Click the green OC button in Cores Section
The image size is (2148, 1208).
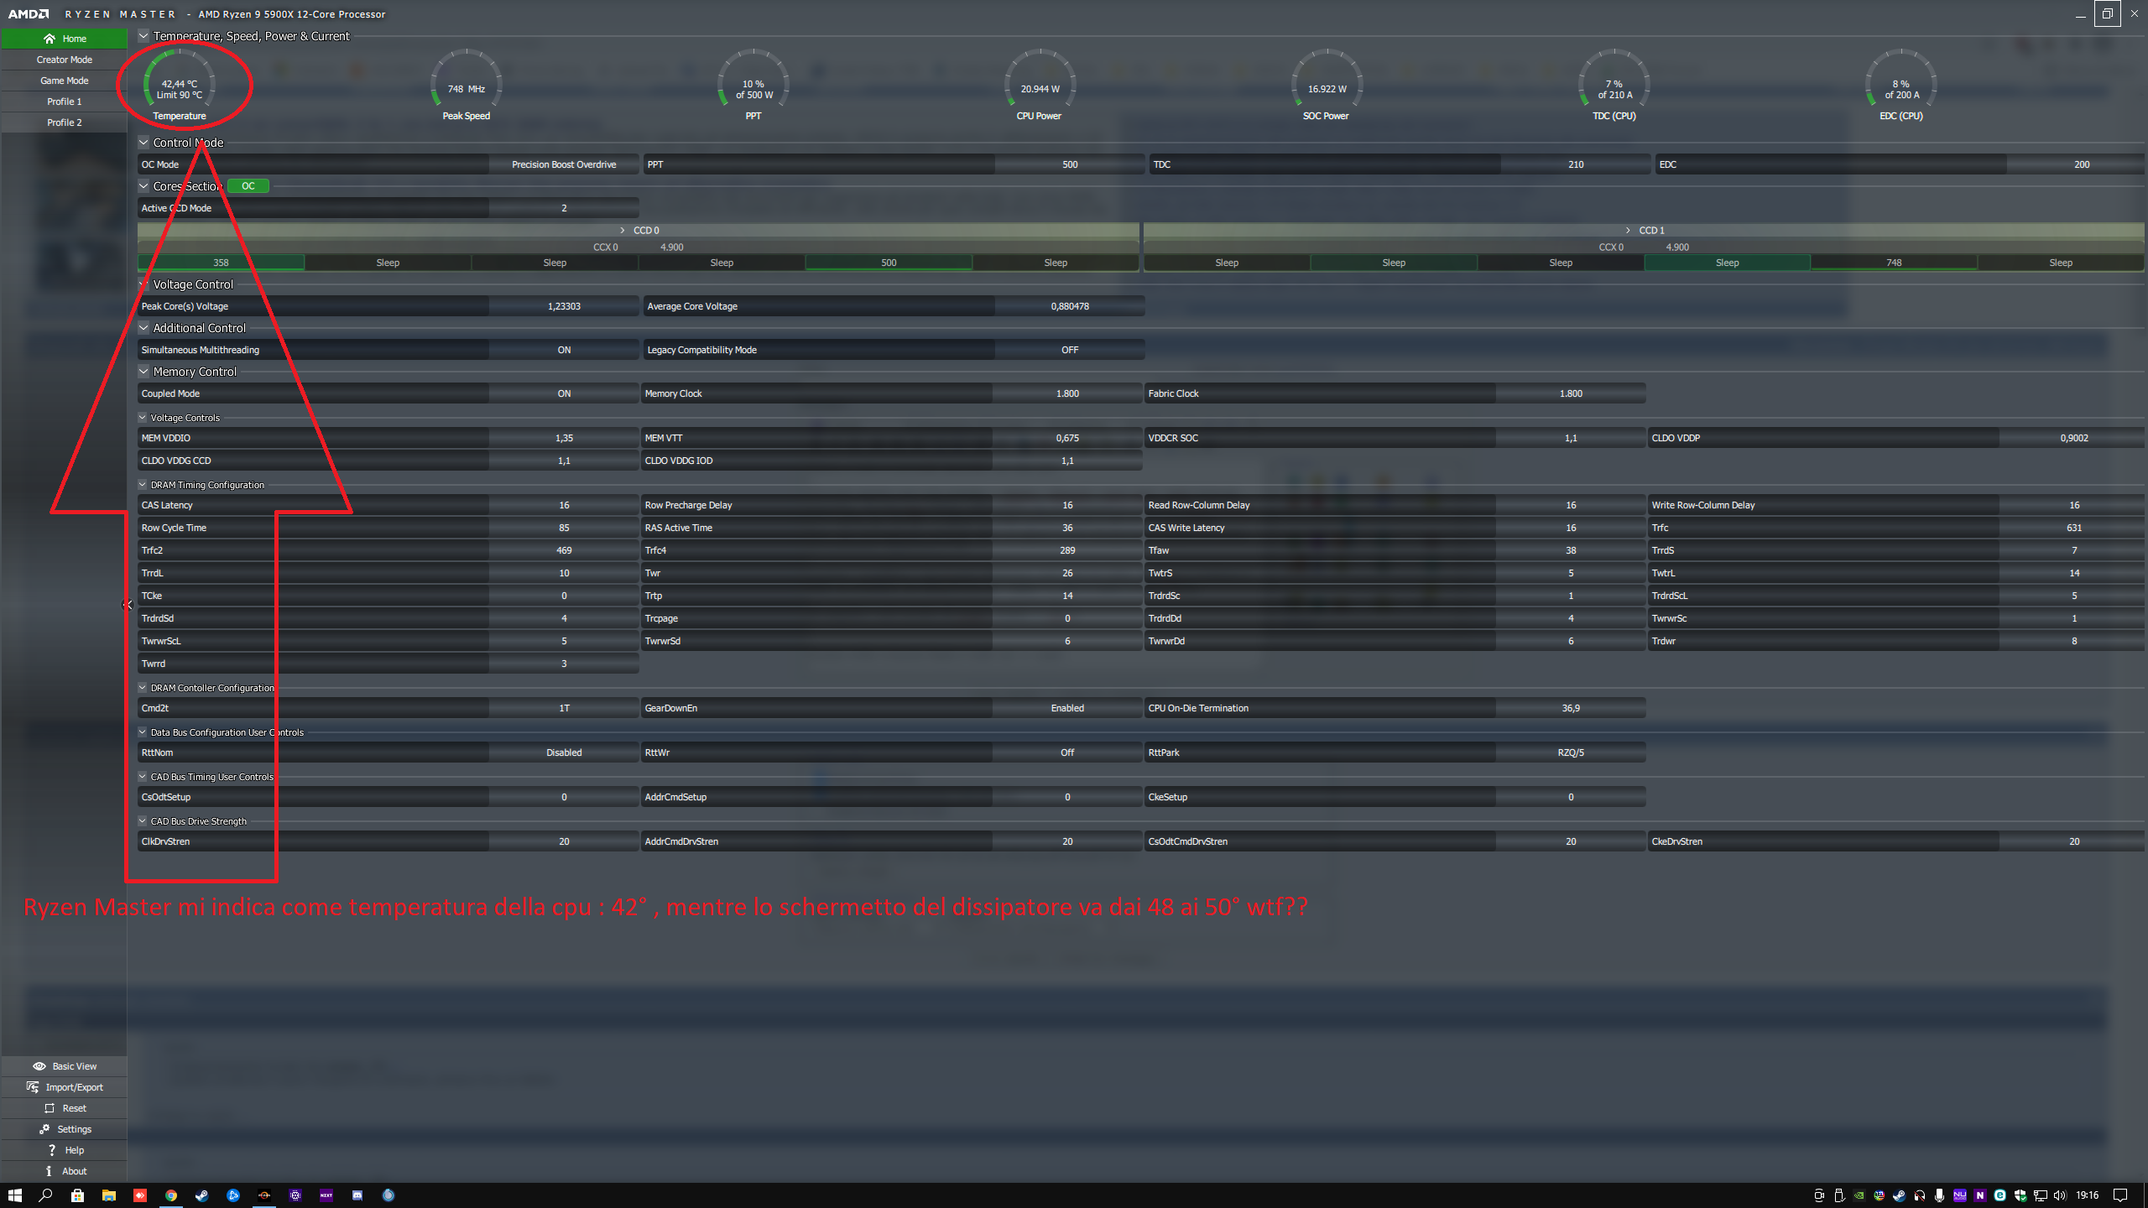pyautogui.click(x=248, y=186)
